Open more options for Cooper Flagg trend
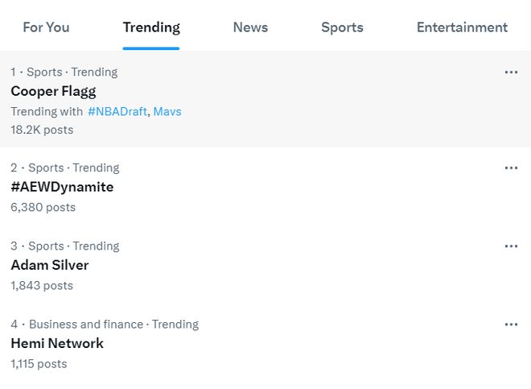Screen dimensions: 531x389 (x=511, y=72)
